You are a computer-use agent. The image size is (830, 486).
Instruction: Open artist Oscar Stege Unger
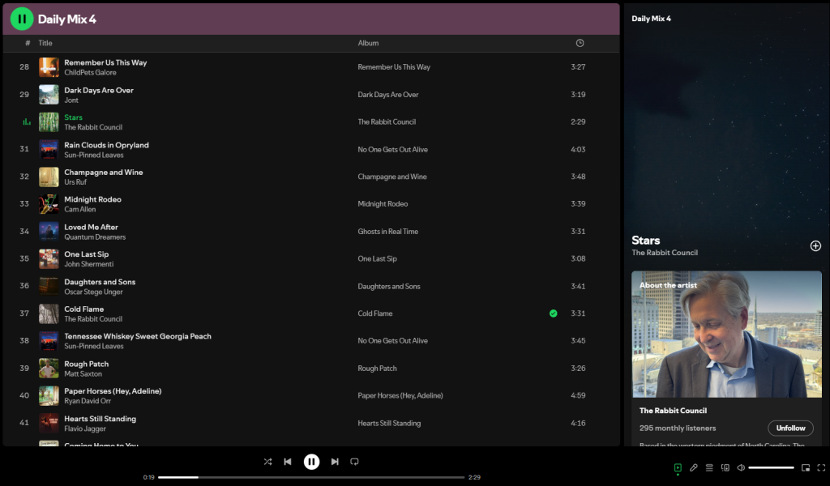click(x=93, y=292)
